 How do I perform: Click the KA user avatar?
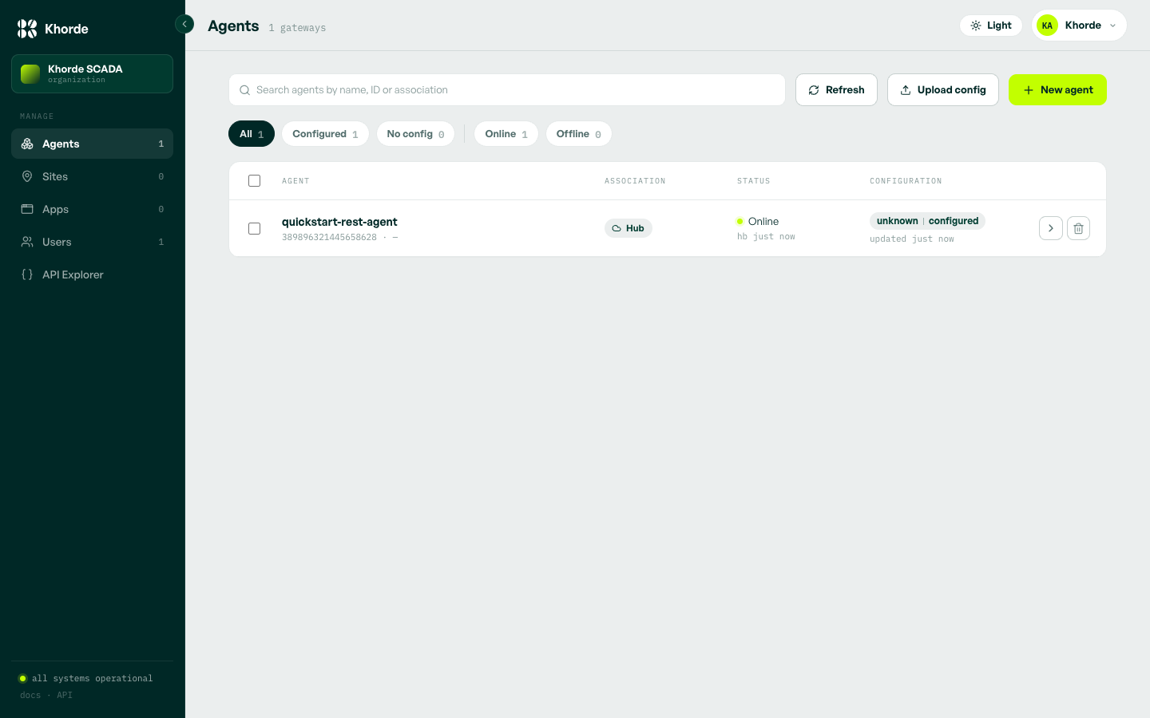pos(1047,26)
